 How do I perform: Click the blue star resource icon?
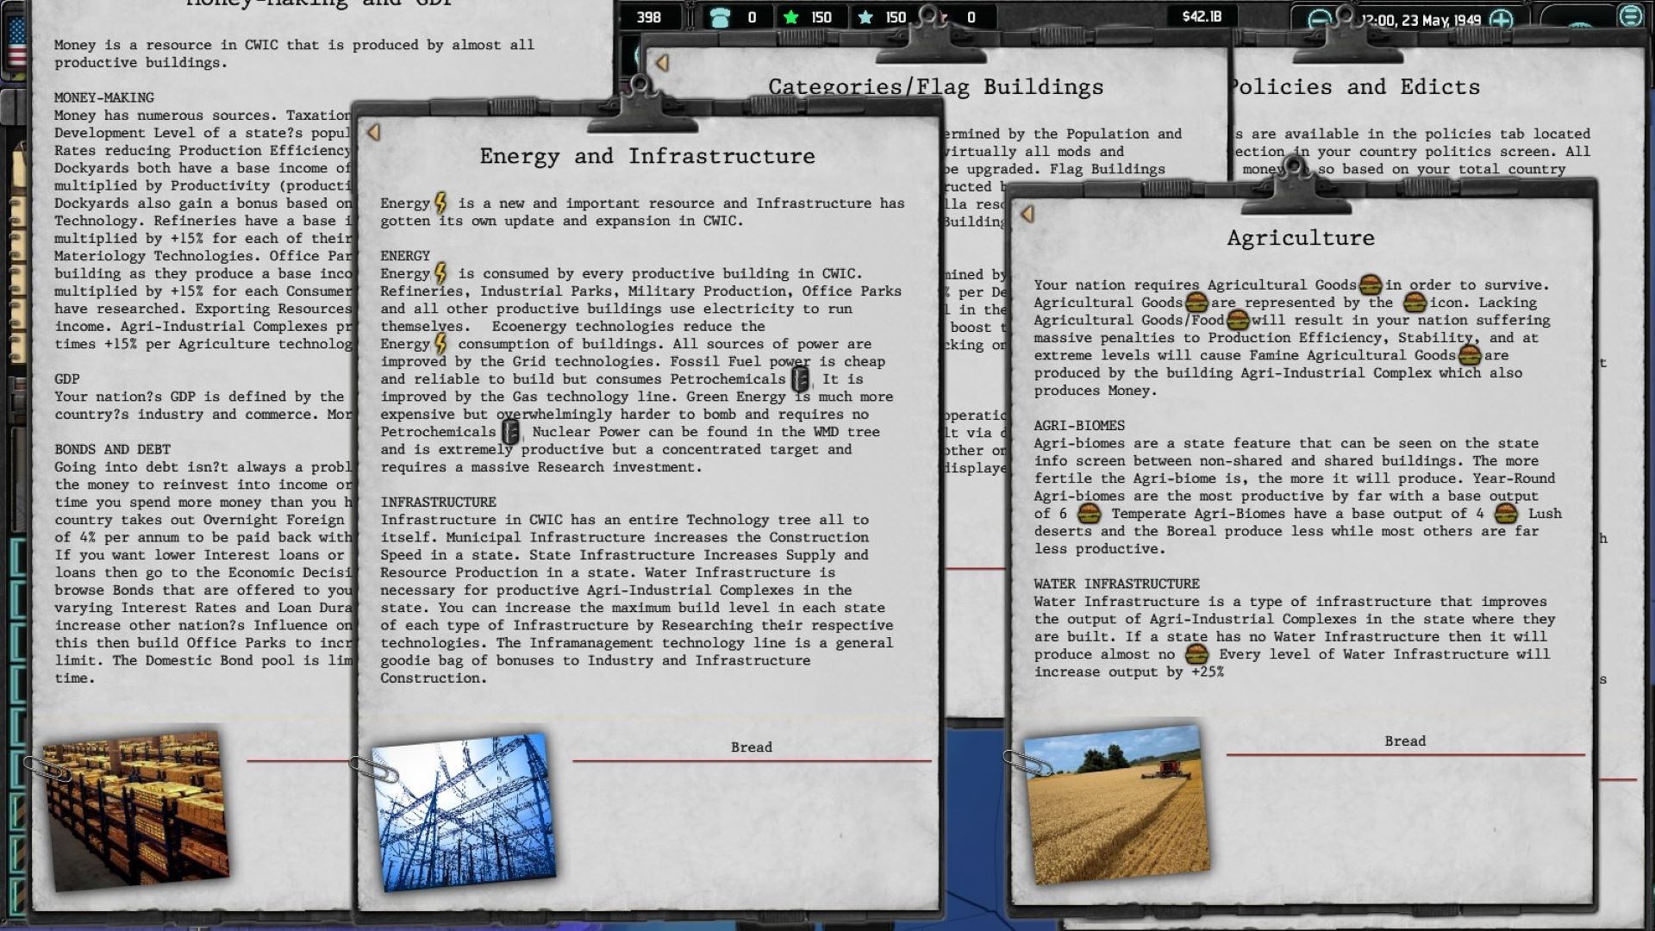click(x=865, y=17)
